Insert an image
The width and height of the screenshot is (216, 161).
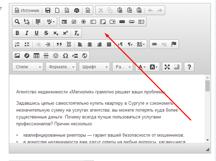click(17, 56)
